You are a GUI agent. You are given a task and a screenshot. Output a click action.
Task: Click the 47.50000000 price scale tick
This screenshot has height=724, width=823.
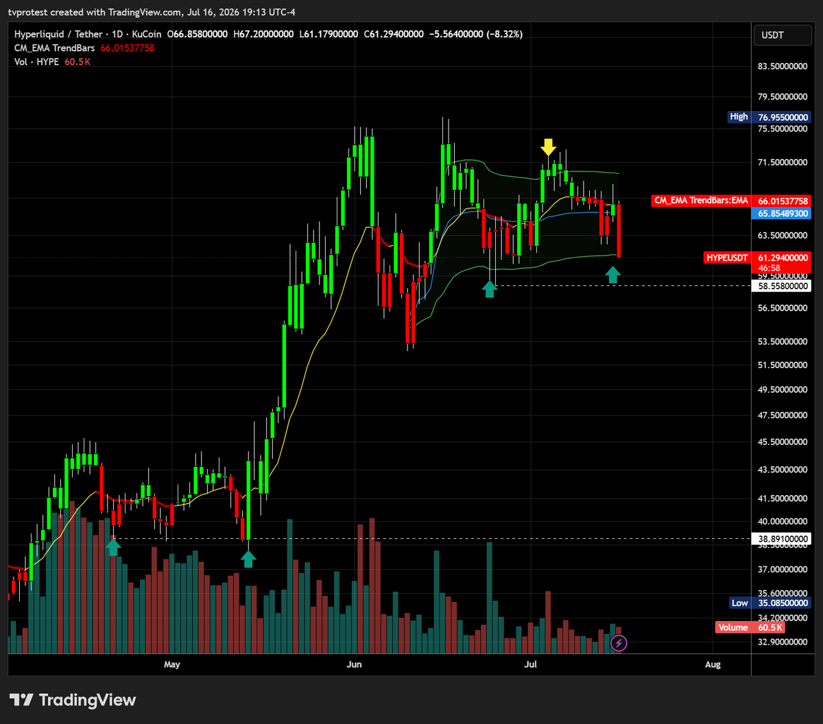pos(784,415)
